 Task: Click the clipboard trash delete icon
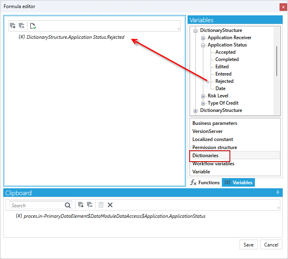101,205
